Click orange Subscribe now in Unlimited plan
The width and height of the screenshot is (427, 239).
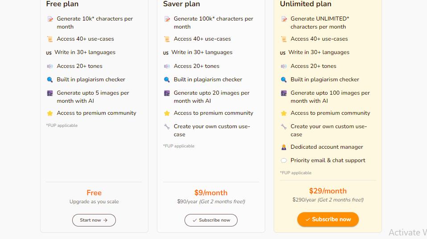pos(328,219)
